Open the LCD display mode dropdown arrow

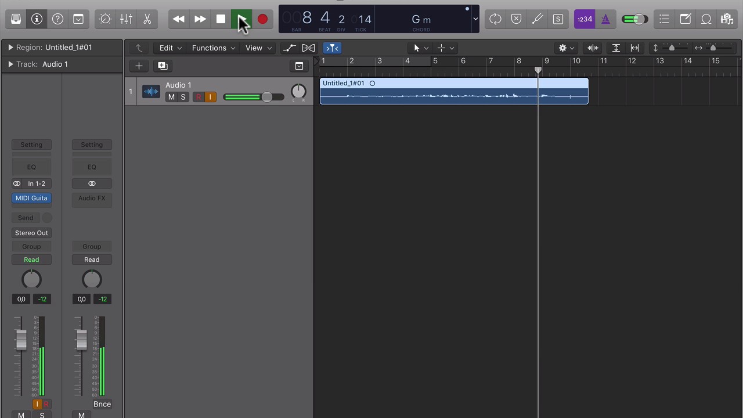[x=475, y=19]
